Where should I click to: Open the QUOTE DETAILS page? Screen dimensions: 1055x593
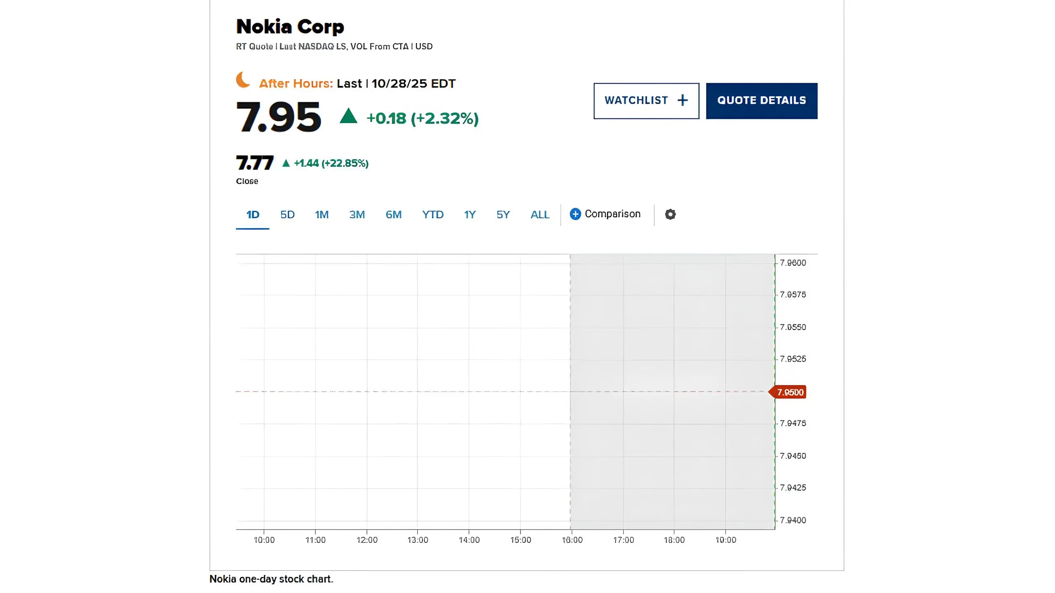761,101
